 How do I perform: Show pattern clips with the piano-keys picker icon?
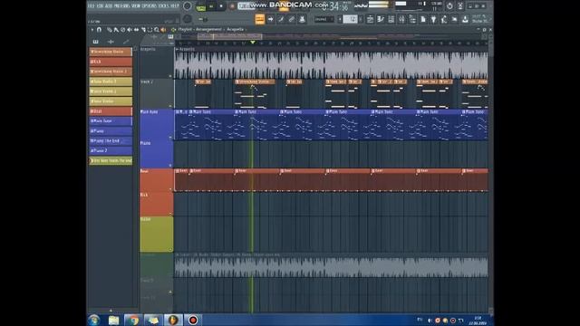[x=96, y=42]
